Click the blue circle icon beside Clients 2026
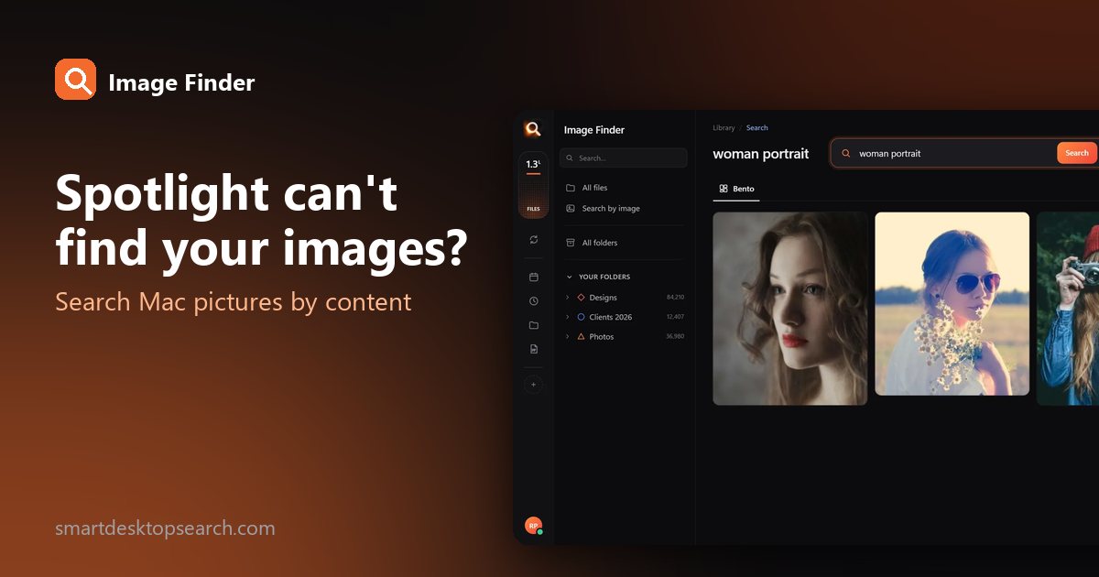 581,317
